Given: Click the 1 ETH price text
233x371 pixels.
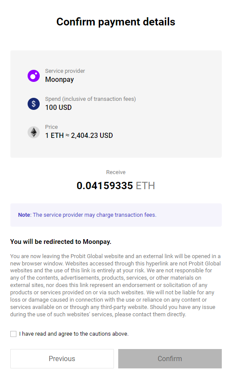Looking at the screenshot, I should pos(79,135).
